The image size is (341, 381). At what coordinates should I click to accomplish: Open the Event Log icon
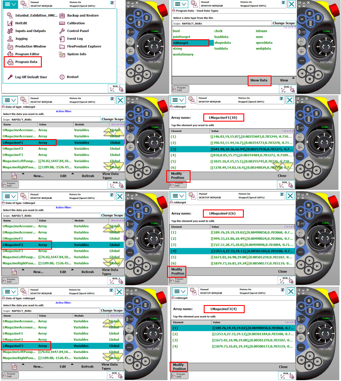click(62, 38)
